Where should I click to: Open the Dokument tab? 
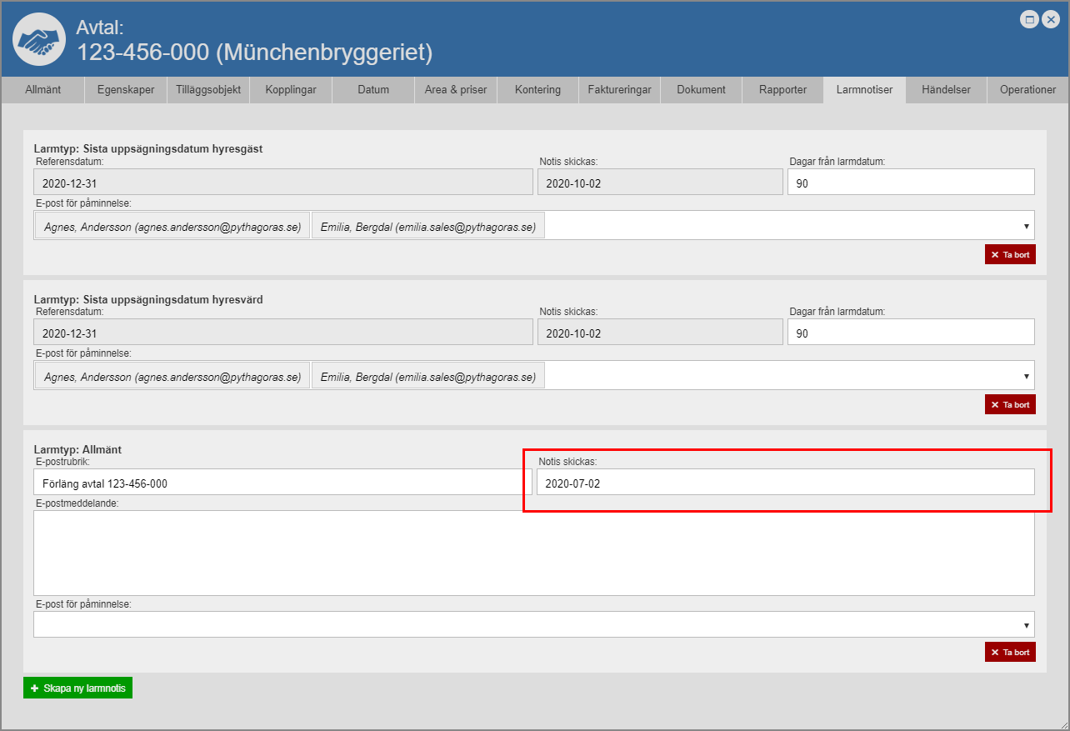pyautogui.click(x=701, y=90)
